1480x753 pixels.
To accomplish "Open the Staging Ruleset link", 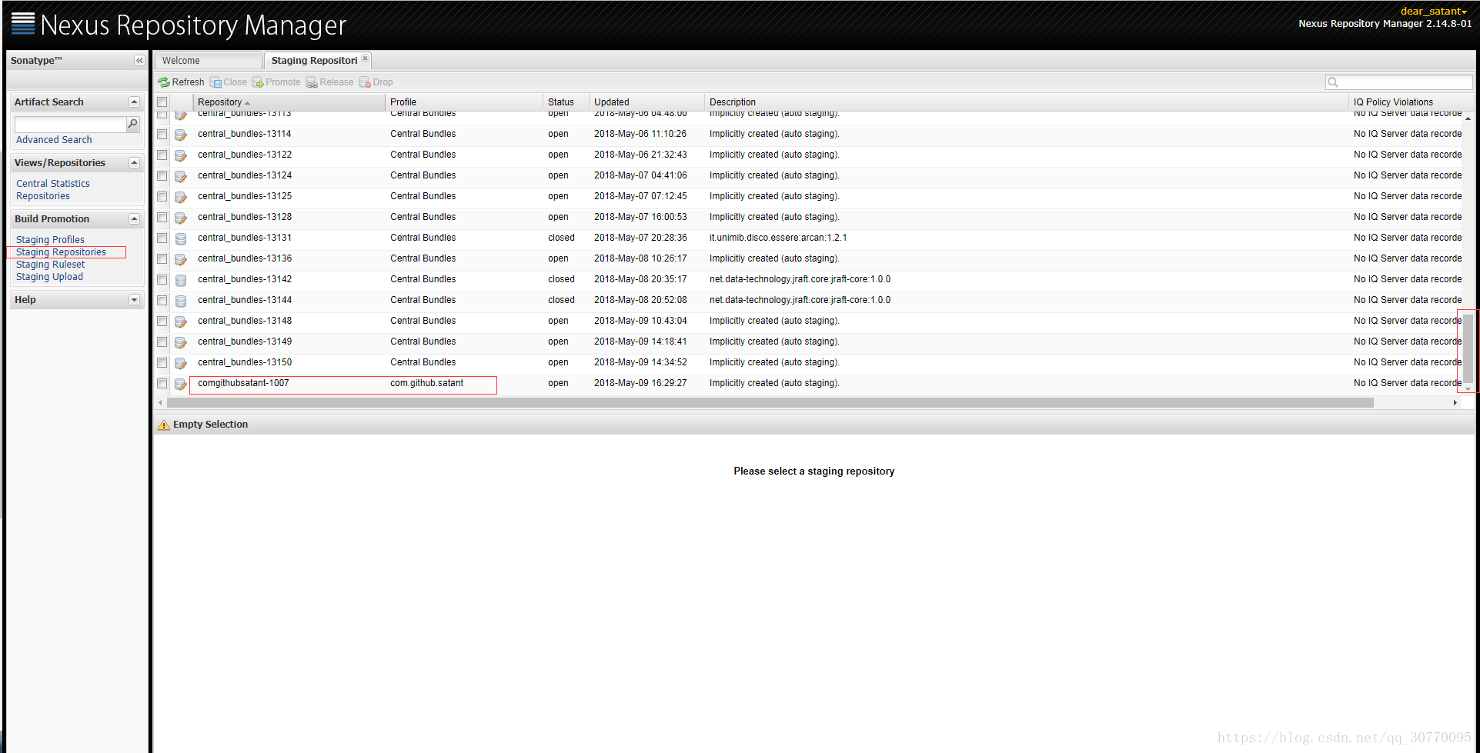I will pos(51,265).
